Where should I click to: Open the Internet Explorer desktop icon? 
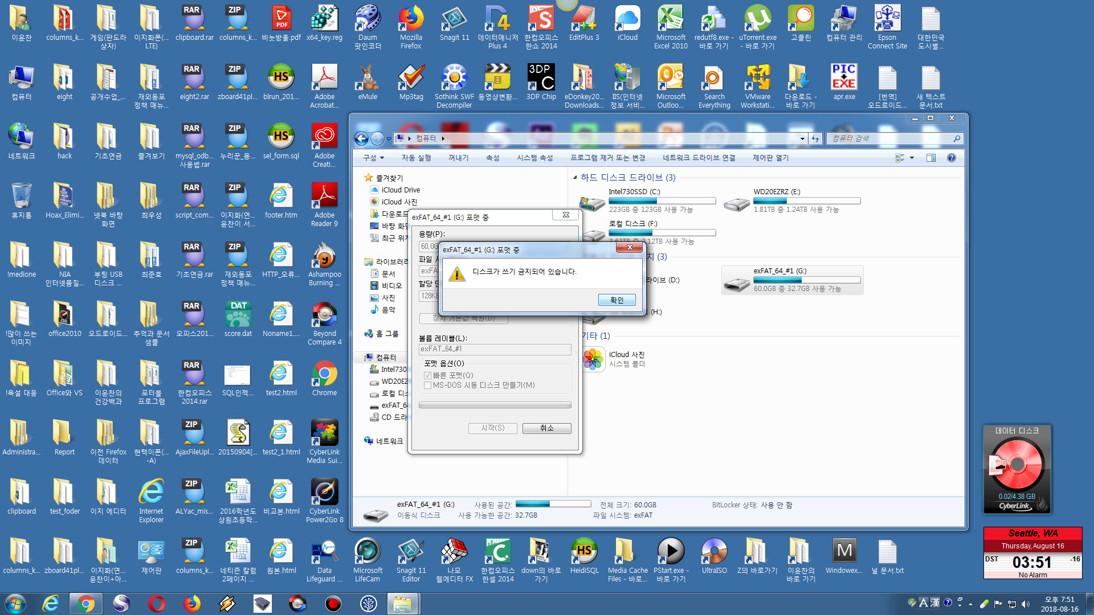coord(151,501)
